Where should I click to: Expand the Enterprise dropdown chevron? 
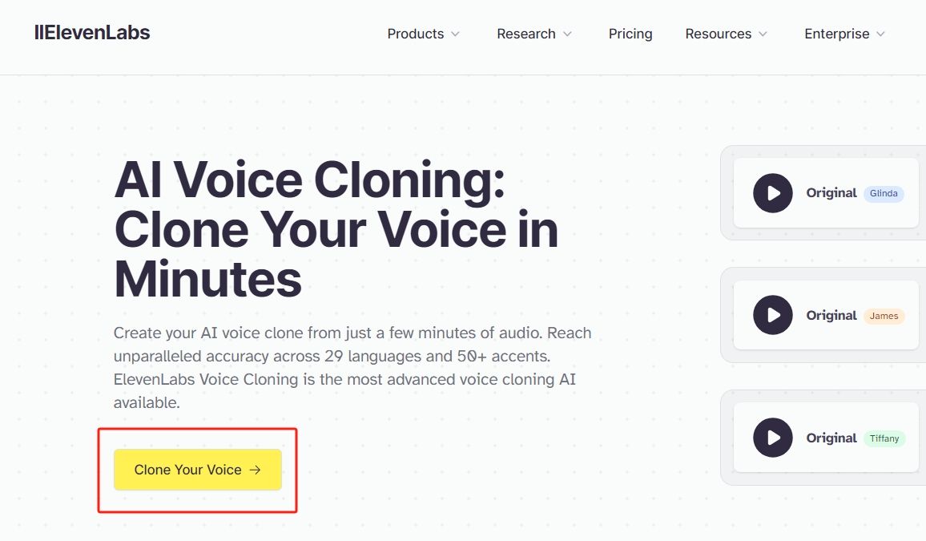coord(881,34)
